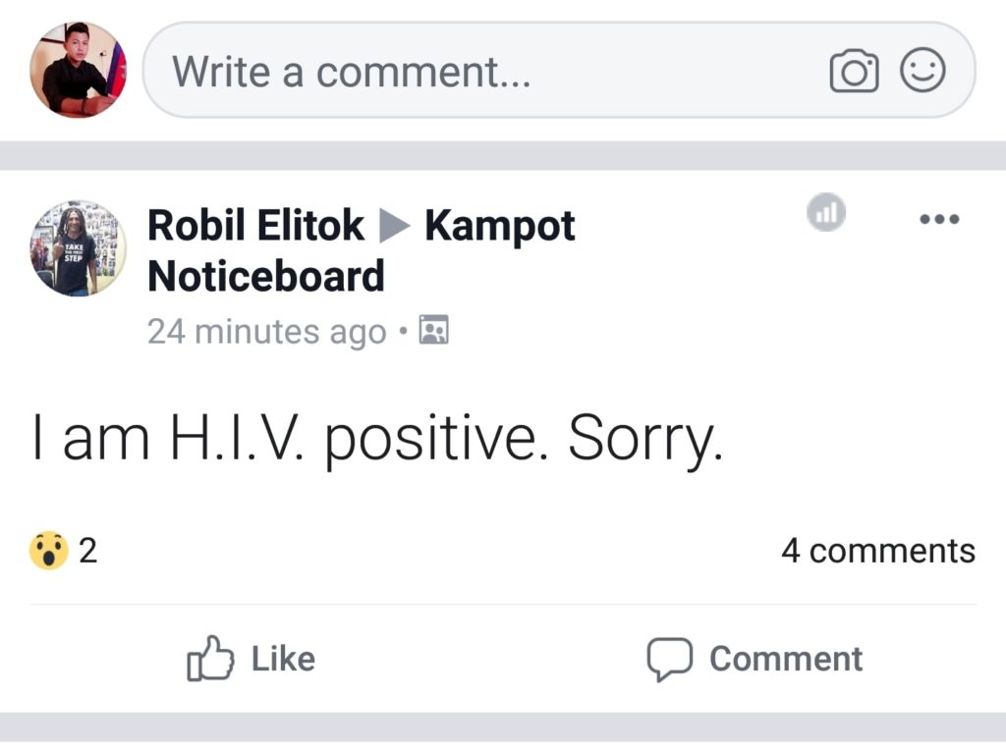Open Robil Elitok's profile picture
The height and width of the screenshot is (748, 1006).
point(78,248)
